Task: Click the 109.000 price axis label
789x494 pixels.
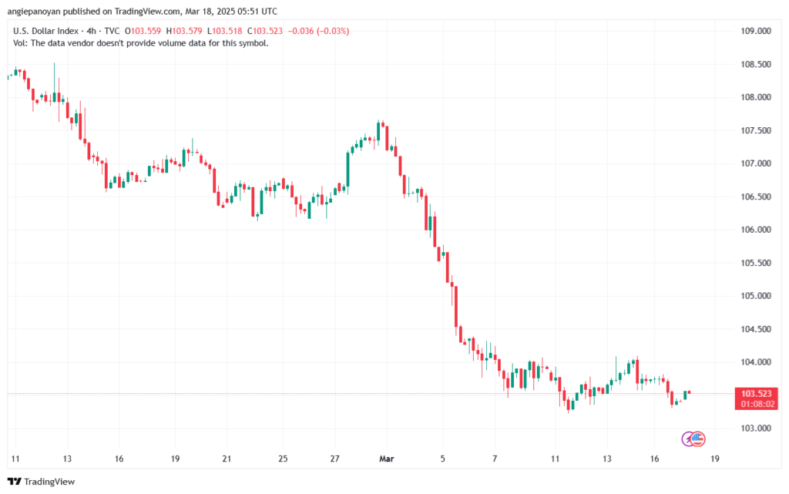Action: [755, 31]
